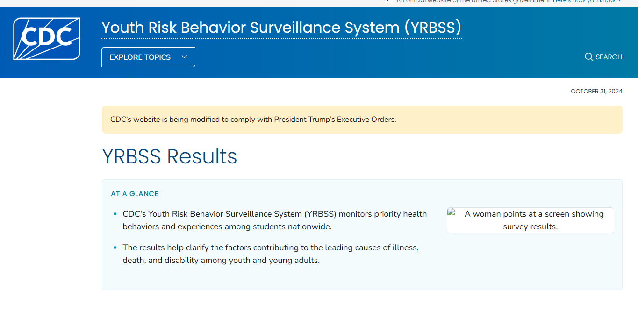Screen dimensions: 638x311
Task: Click the SEARCH label in header
Action: coord(609,57)
